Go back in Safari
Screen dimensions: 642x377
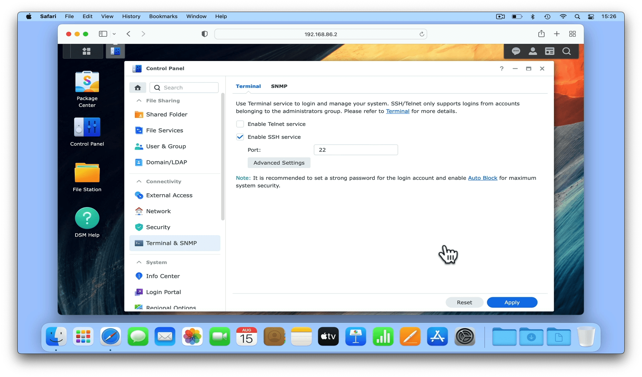click(x=128, y=34)
